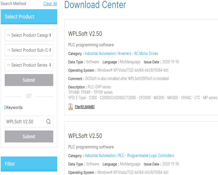Click the Download Center page heading
This screenshot has width=218, height=175.
[x=95, y=5]
